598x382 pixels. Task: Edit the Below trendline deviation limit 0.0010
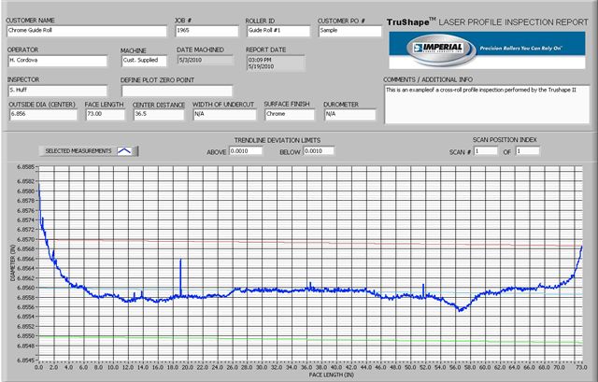tap(319, 151)
